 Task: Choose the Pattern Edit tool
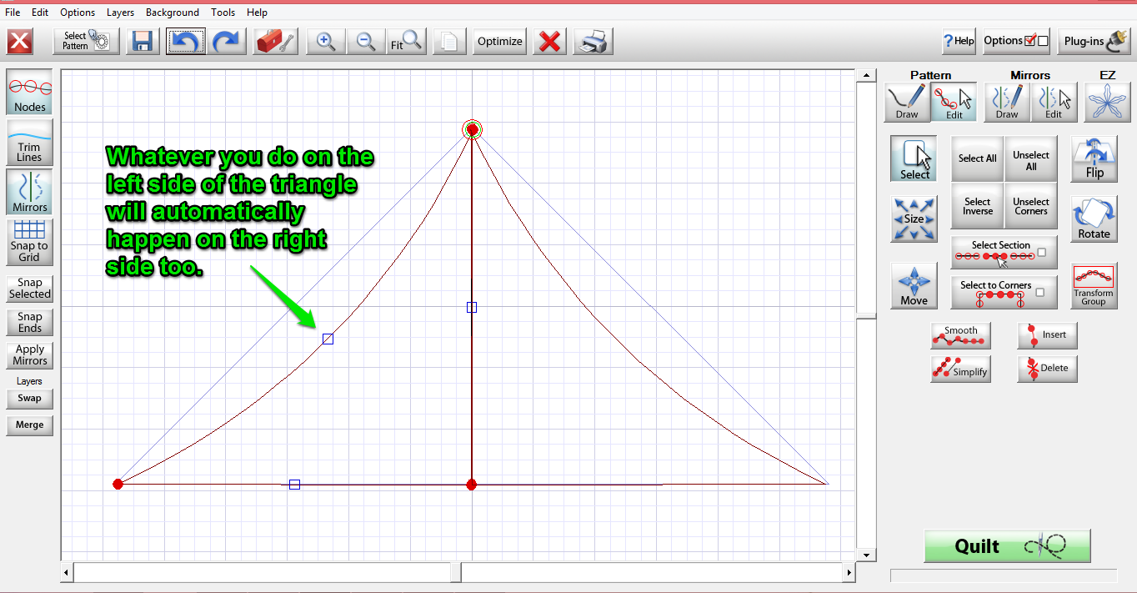pos(954,102)
